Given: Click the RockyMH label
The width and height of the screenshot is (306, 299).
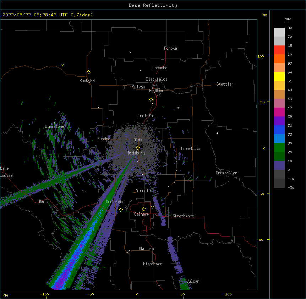Looking at the screenshot, I should (x=87, y=81).
